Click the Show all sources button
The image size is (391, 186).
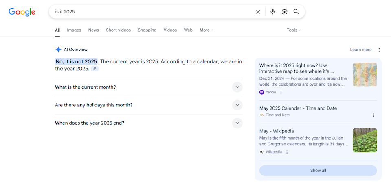tap(318, 170)
